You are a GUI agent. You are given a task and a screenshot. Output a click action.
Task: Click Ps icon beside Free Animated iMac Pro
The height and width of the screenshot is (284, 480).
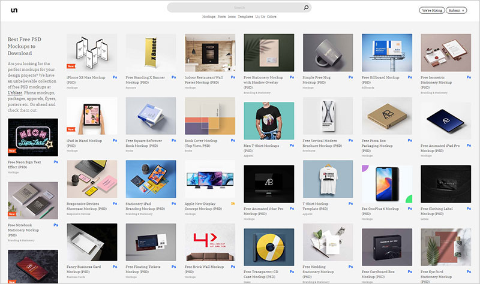292,209
